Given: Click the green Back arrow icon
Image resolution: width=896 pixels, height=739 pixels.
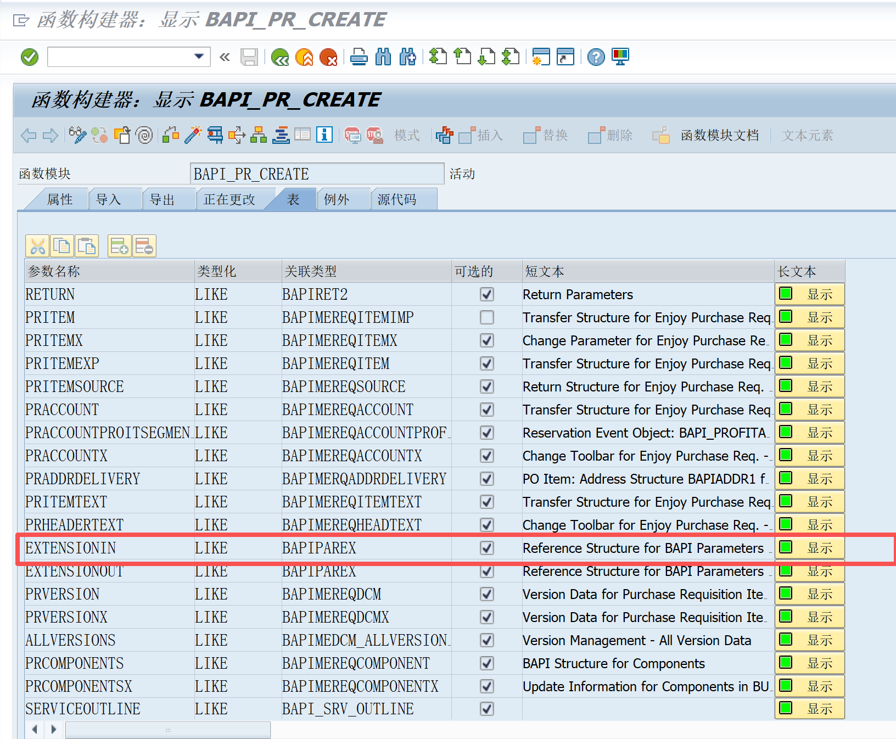Looking at the screenshot, I should [280, 57].
